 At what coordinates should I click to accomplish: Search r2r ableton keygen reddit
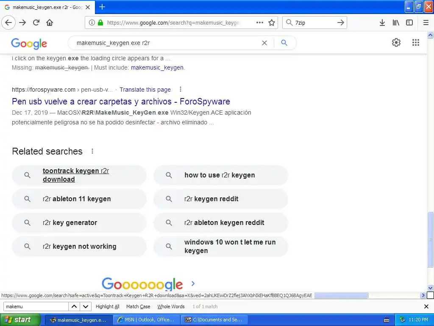pos(221,222)
